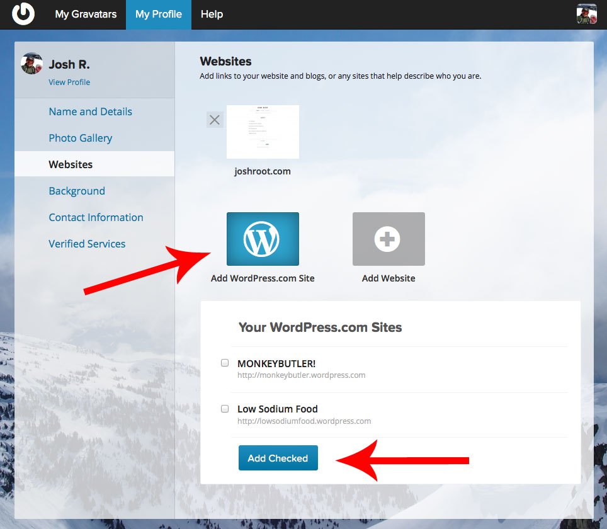This screenshot has width=607, height=529.
Task: Remove joshroot.com with the X icon
Action: 215,120
